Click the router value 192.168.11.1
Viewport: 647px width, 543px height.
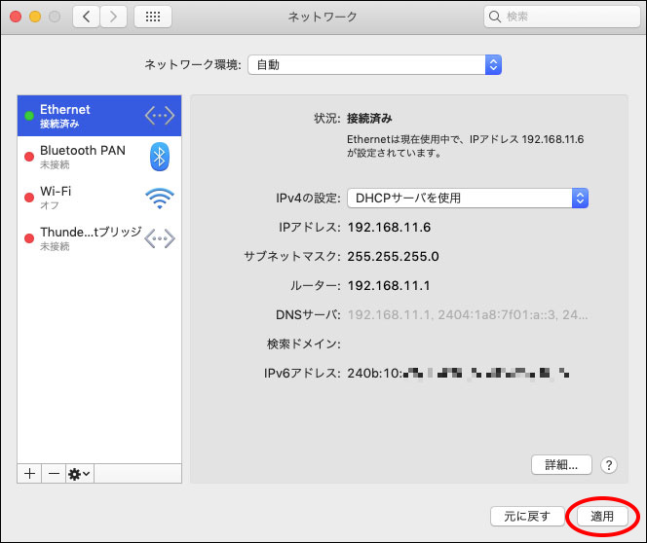coord(389,285)
